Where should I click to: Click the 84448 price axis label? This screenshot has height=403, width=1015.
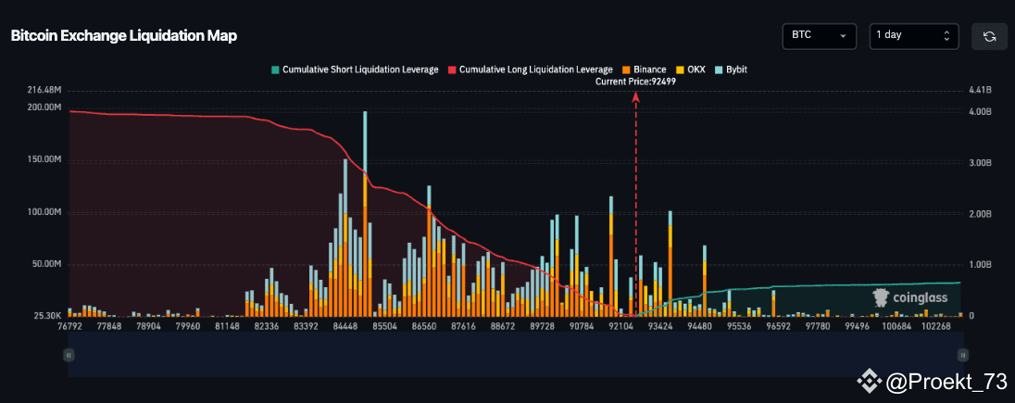pos(345,327)
